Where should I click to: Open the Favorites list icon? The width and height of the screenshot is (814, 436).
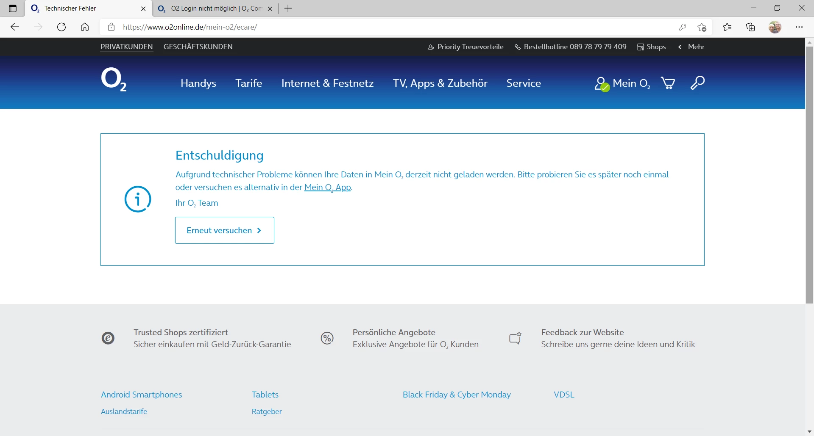tap(727, 27)
